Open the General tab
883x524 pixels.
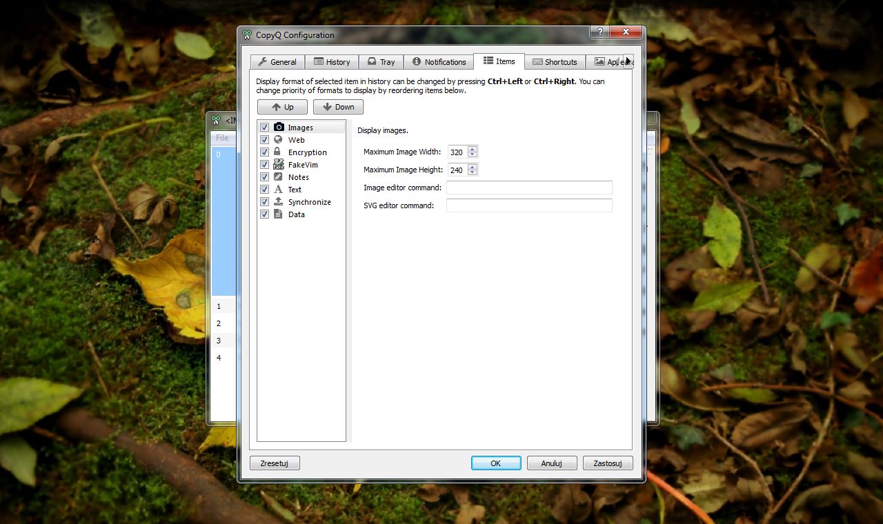tap(277, 62)
